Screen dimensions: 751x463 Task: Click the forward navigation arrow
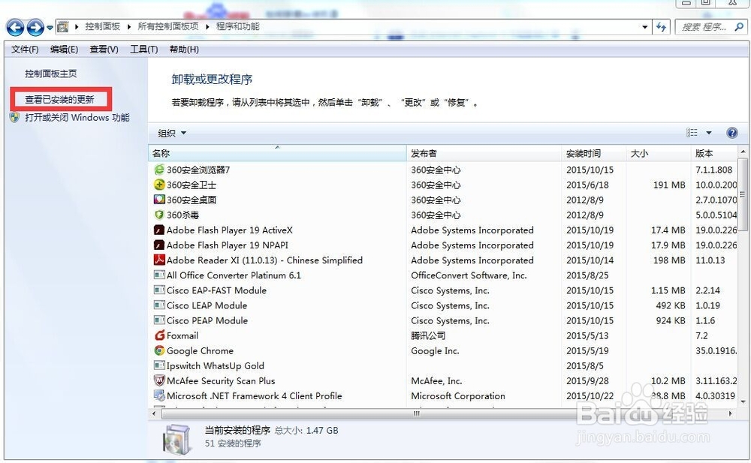click(x=34, y=27)
